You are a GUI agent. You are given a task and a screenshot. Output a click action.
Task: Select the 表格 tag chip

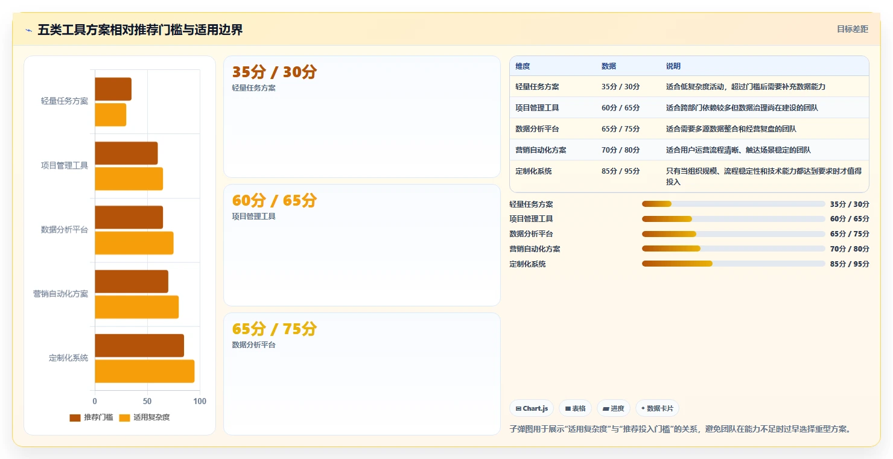coord(576,408)
